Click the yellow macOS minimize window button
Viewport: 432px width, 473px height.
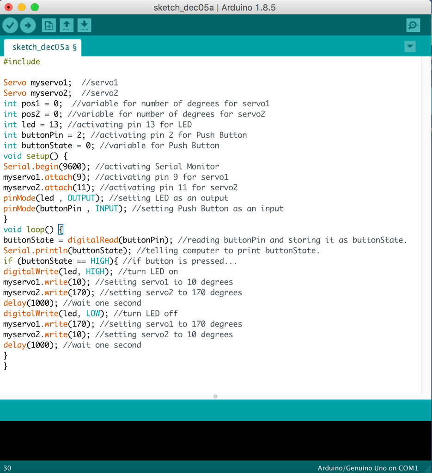(22, 7)
